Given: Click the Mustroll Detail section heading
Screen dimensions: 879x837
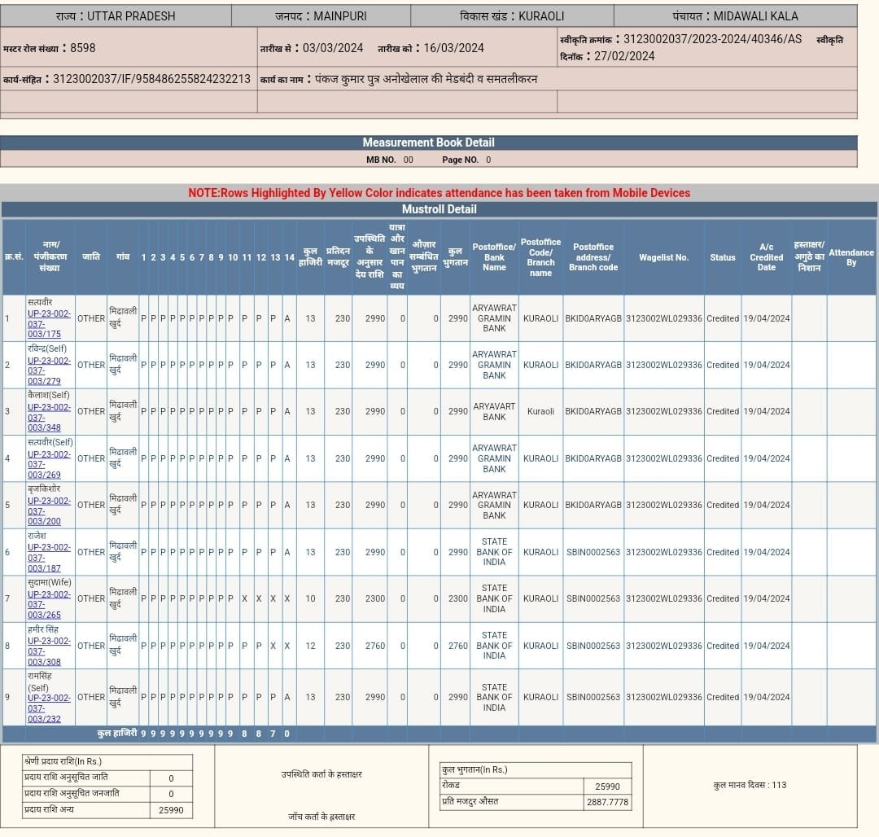Looking at the screenshot, I should pyautogui.click(x=439, y=209).
